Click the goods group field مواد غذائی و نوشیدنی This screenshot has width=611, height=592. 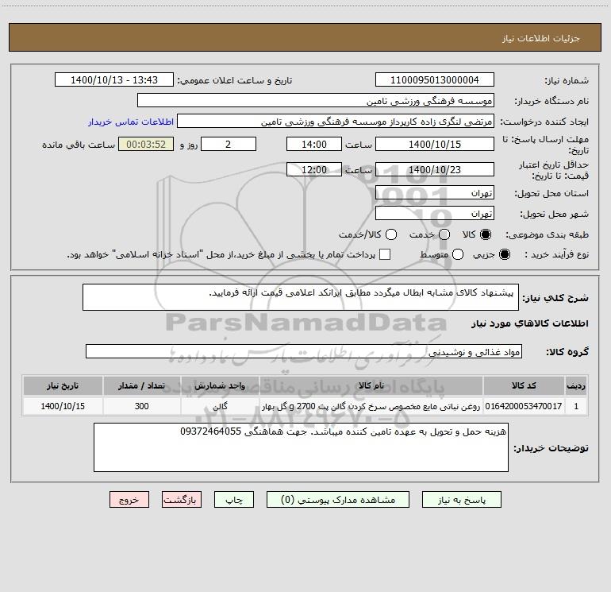(x=304, y=351)
